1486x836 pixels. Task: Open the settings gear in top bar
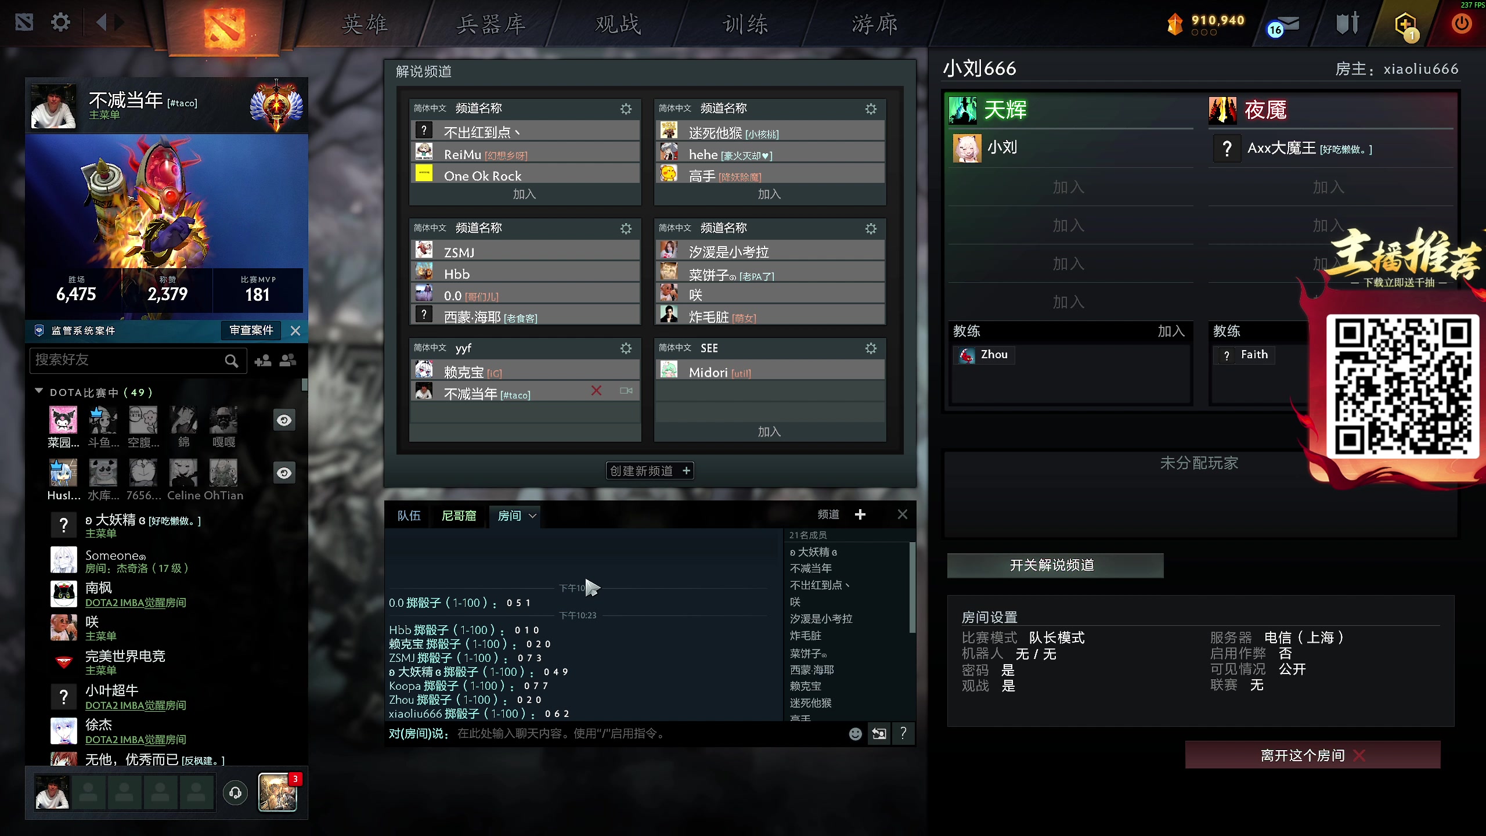click(x=60, y=23)
